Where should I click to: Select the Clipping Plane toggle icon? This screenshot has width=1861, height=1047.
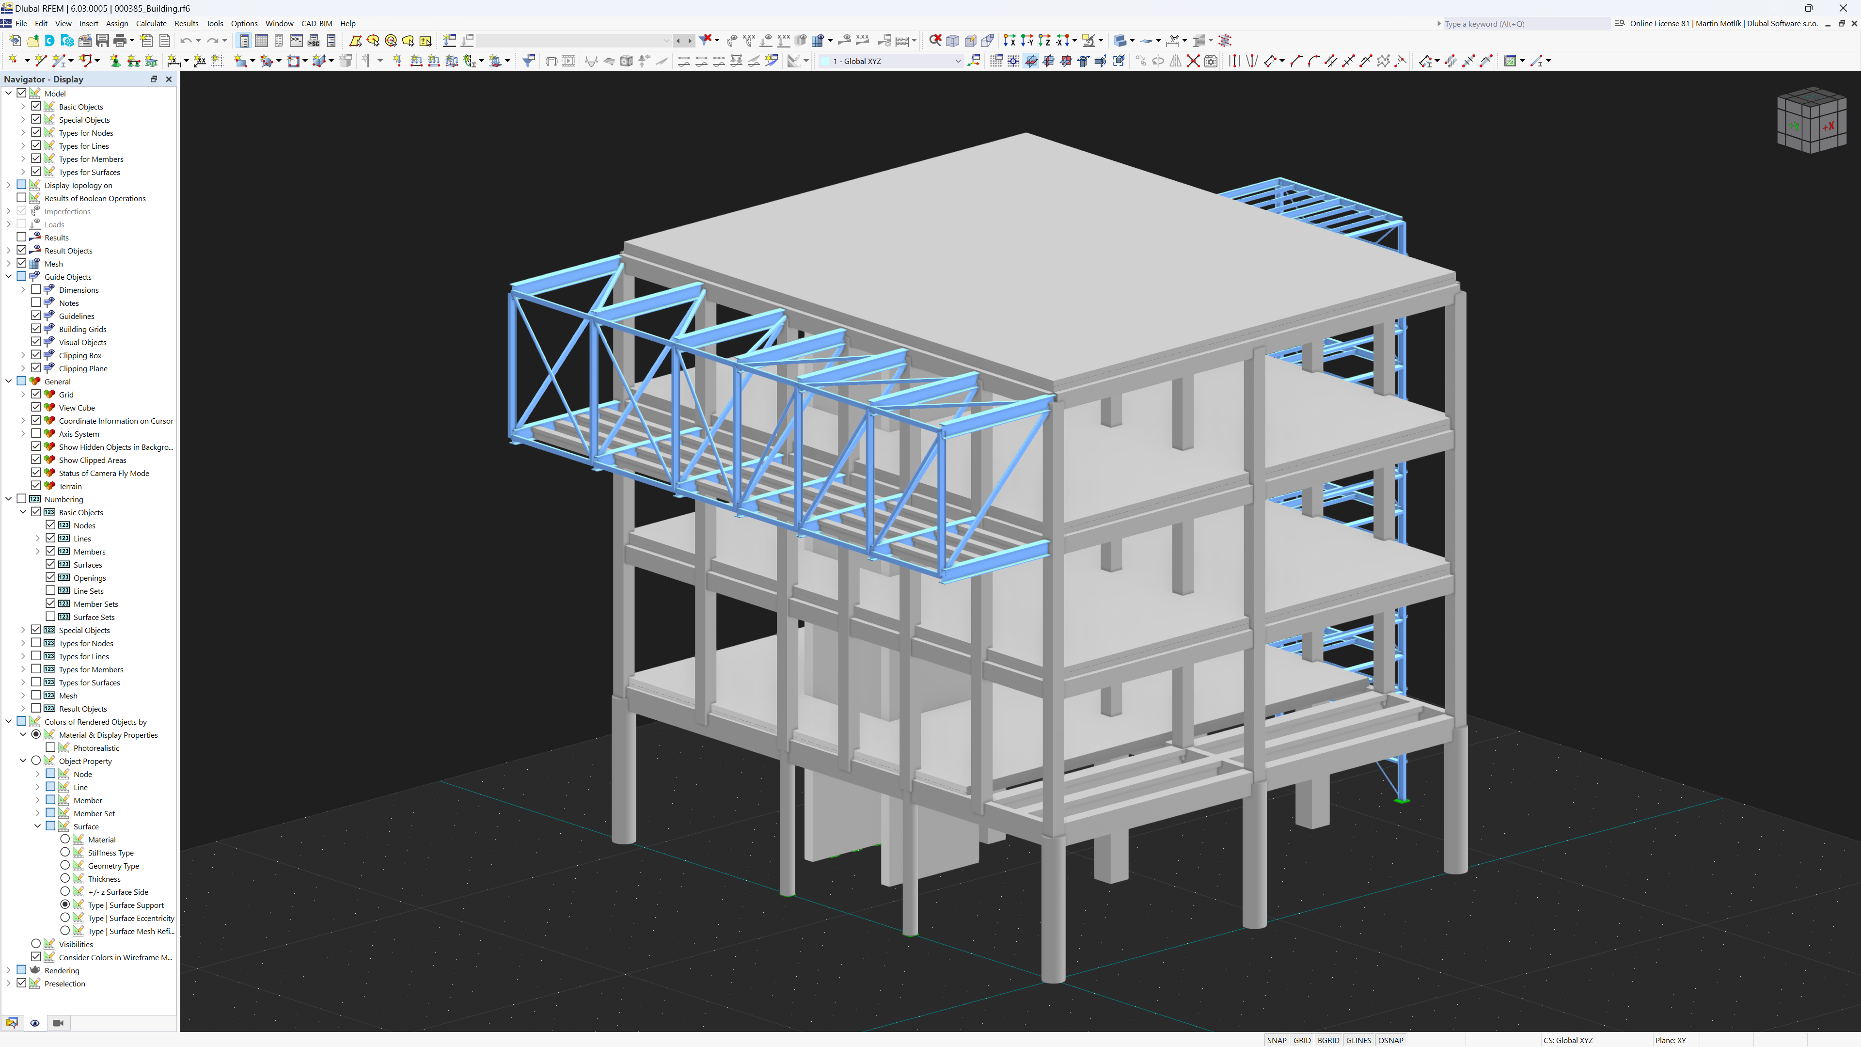click(x=48, y=368)
